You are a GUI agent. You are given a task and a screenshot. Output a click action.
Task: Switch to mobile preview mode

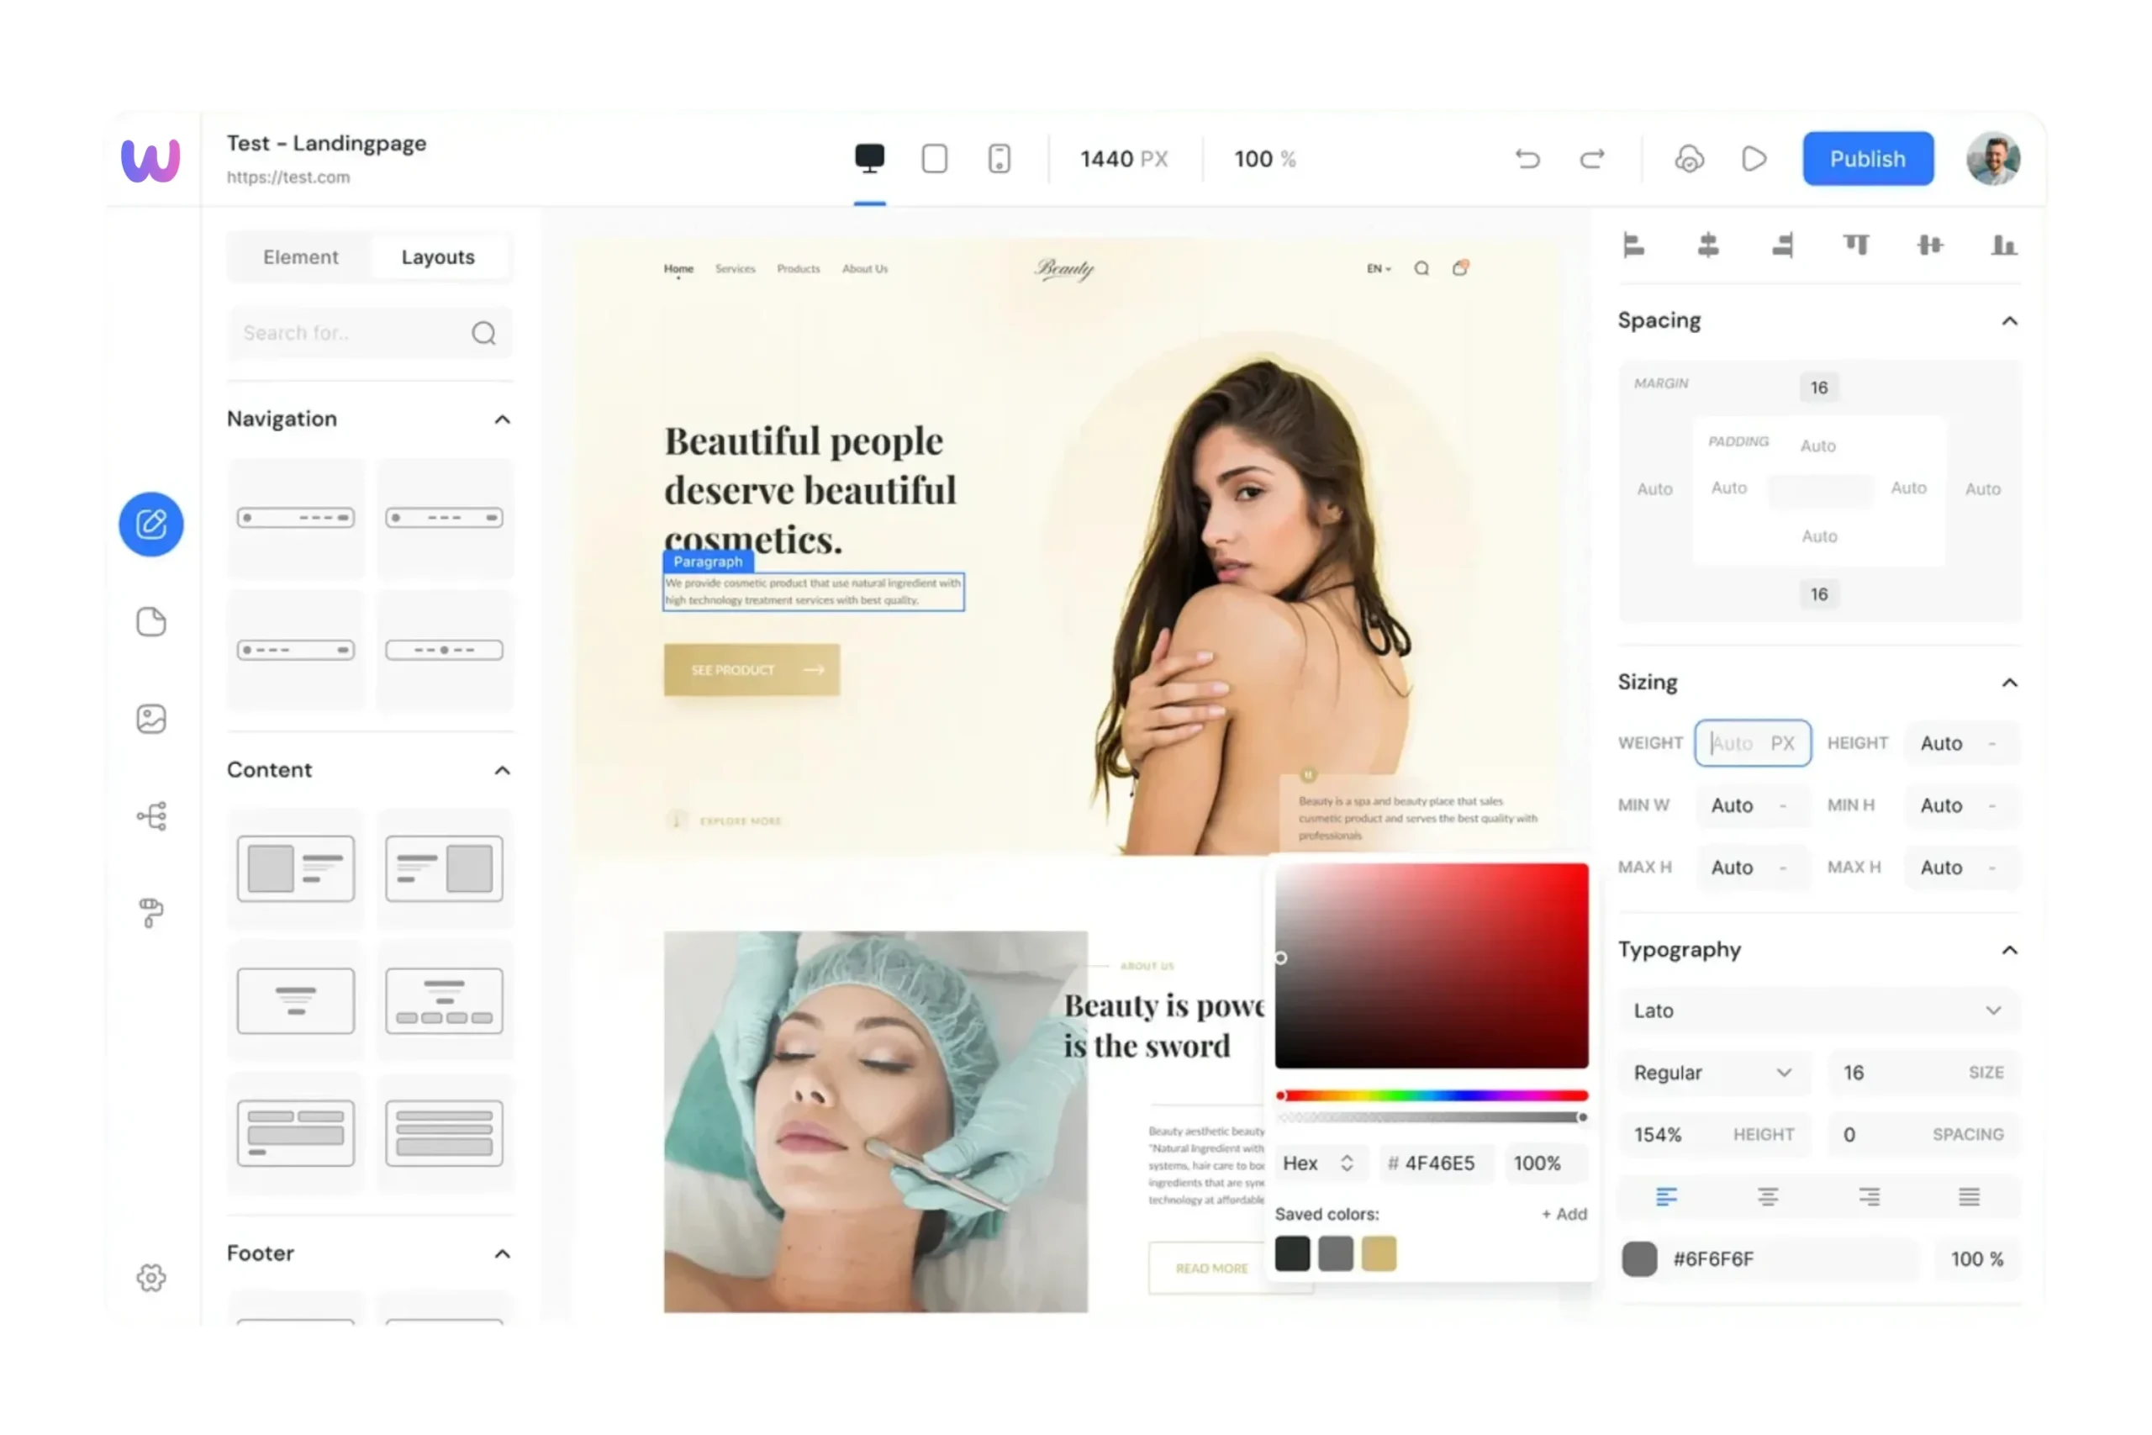tap(1000, 158)
